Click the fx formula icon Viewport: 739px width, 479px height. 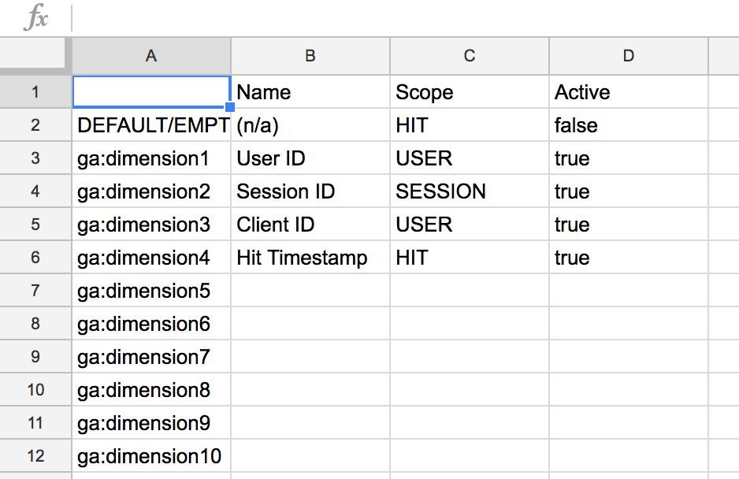point(36,17)
